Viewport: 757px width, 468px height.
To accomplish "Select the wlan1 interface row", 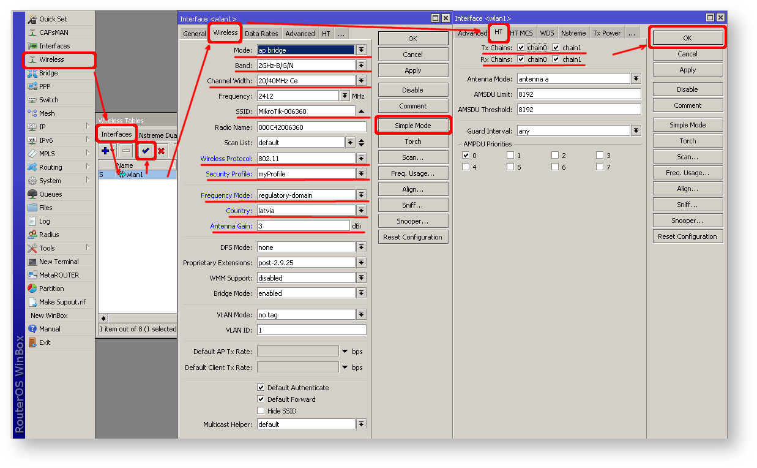I will (x=134, y=175).
